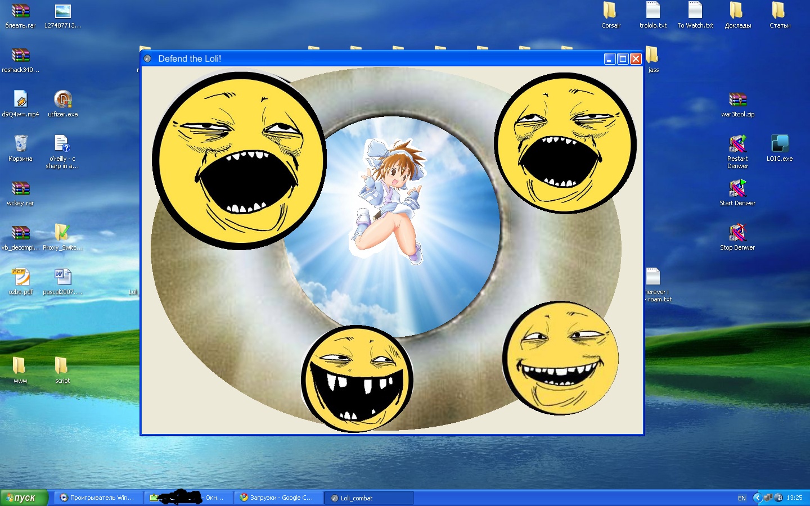810x506 pixels.
Task: Select the vb_decompi archive icon
Action: [20, 238]
